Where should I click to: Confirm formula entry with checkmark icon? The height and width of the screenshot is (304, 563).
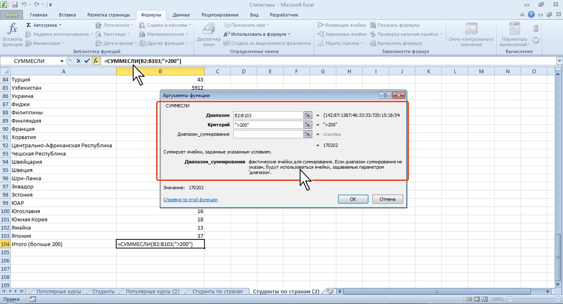(x=87, y=61)
